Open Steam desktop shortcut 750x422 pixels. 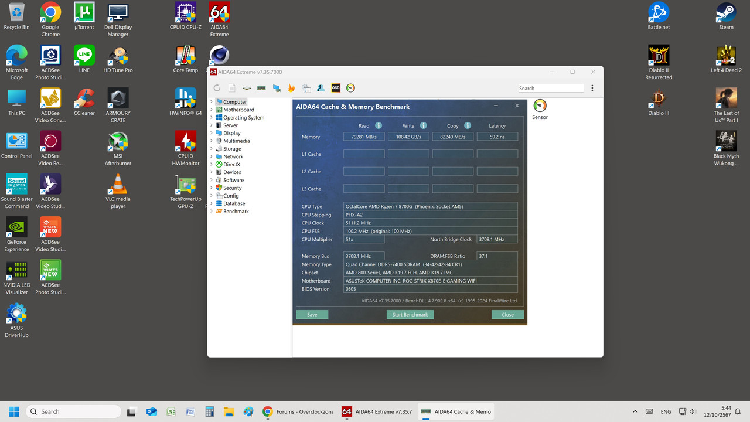point(726,16)
